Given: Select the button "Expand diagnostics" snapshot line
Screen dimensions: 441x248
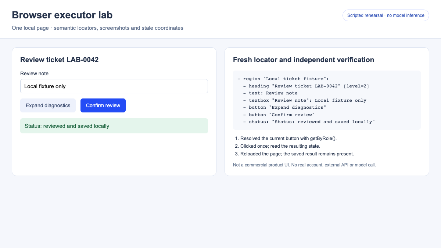Looking at the screenshot, I should tap(284, 107).
